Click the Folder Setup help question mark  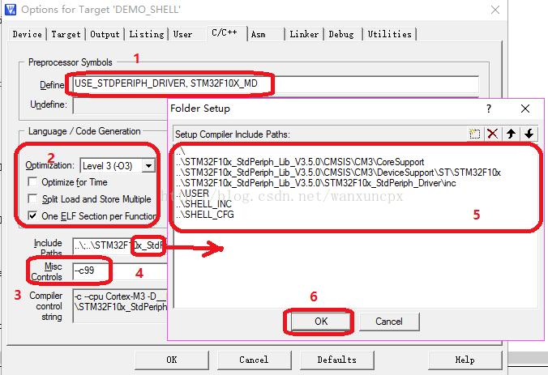coord(489,109)
